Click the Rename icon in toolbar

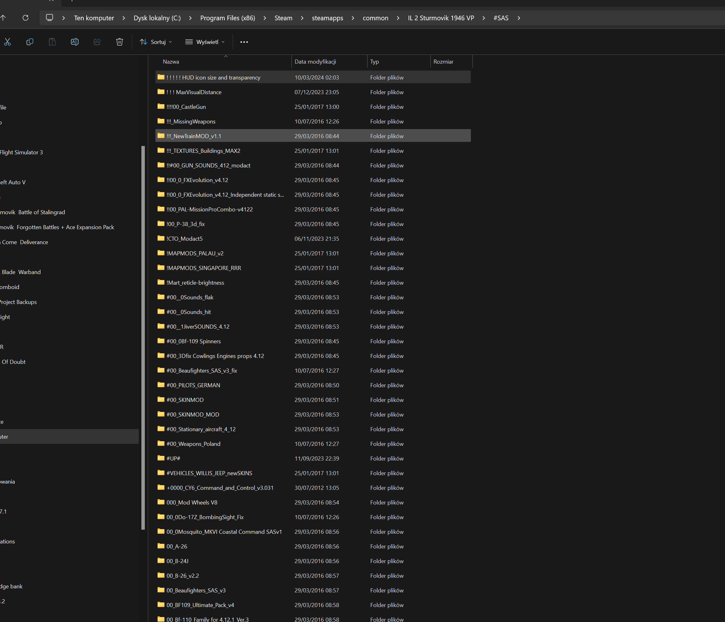[74, 42]
